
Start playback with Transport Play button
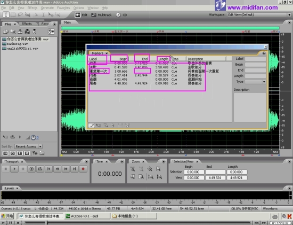14,169
